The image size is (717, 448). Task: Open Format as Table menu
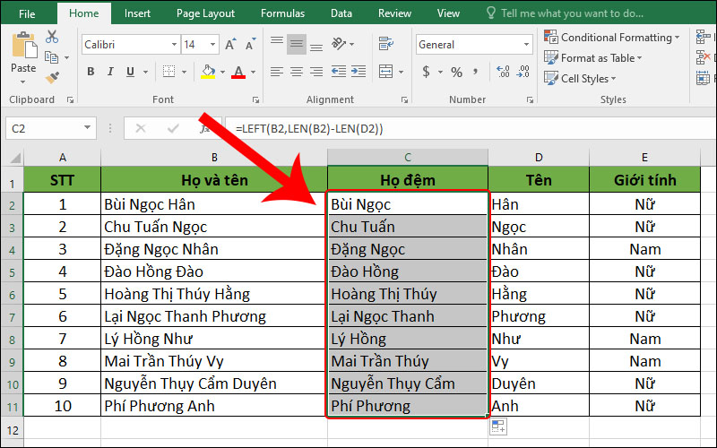pos(592,57)
